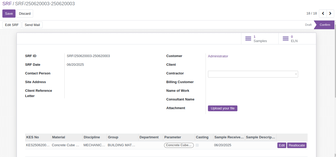Go to previous record arrow
Image resolution: width=336 pixels, height=157 pixels.
coord(323,13)
